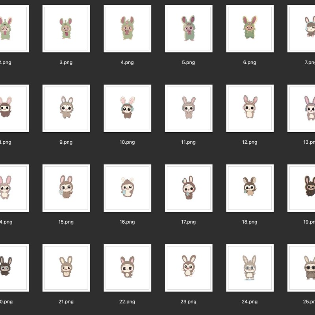
Task: Select the green bunny in 4.png
Action: pyautogui.click(x=128, y=28)
